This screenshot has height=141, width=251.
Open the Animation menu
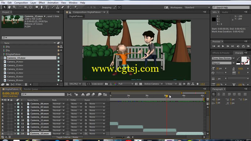(x=53, y=3)
